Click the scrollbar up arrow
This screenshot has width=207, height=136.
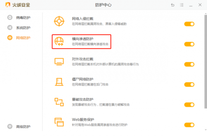(x=206, y=13)
